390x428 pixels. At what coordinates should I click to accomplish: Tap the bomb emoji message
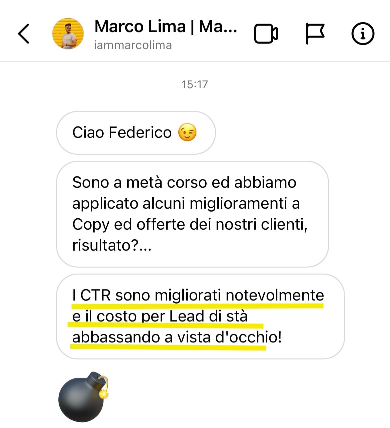pos(84,397)
